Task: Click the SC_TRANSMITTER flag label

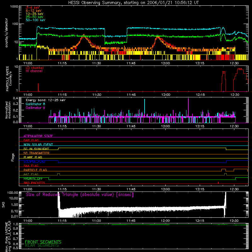Action: [37, 153]
